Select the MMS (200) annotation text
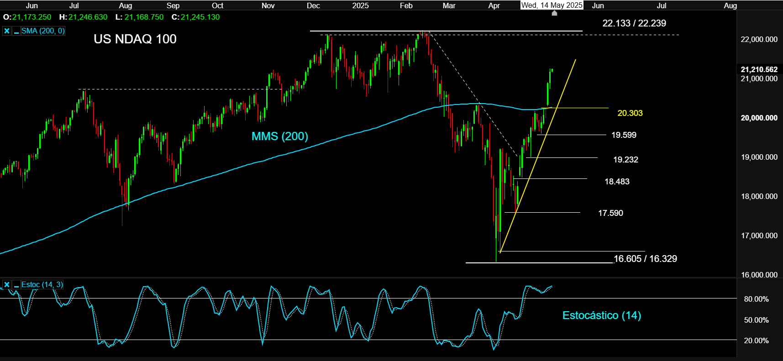 [280, 136]
